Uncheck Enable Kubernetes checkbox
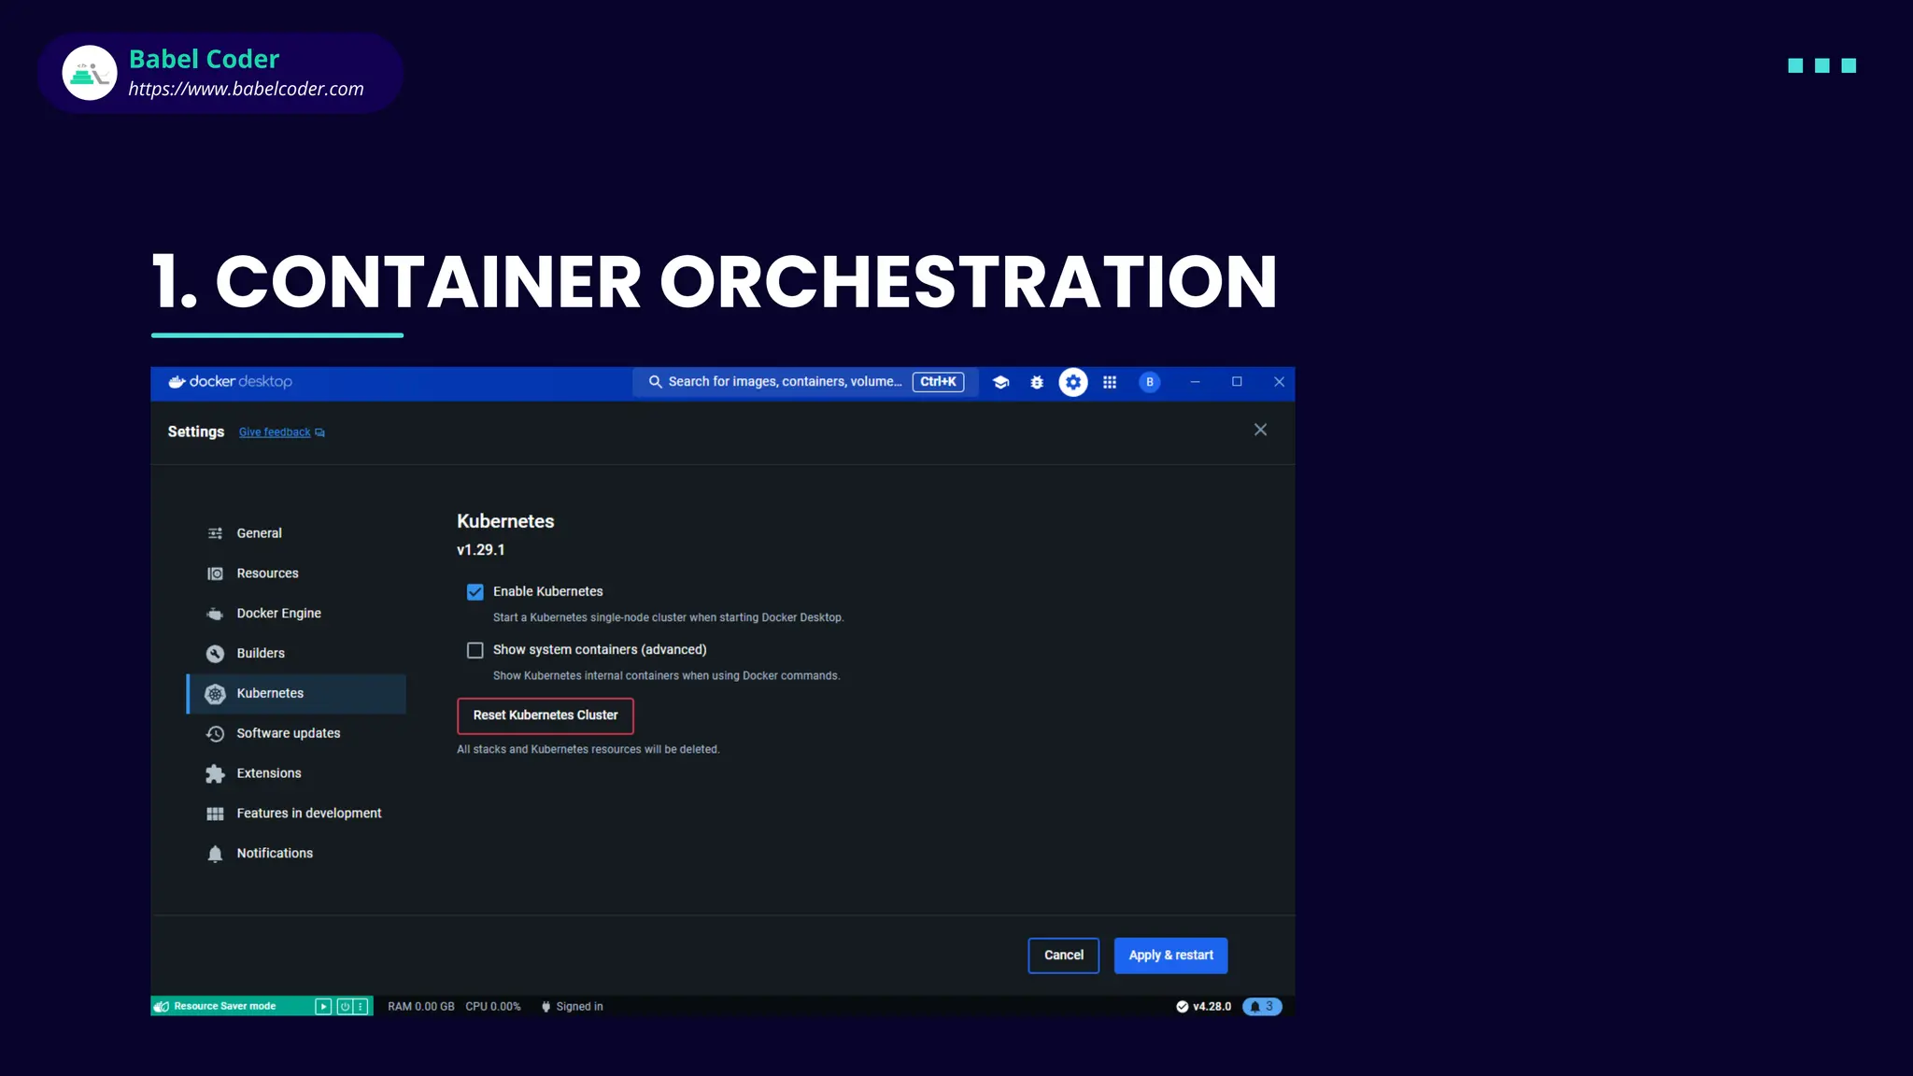 [475, 592]
